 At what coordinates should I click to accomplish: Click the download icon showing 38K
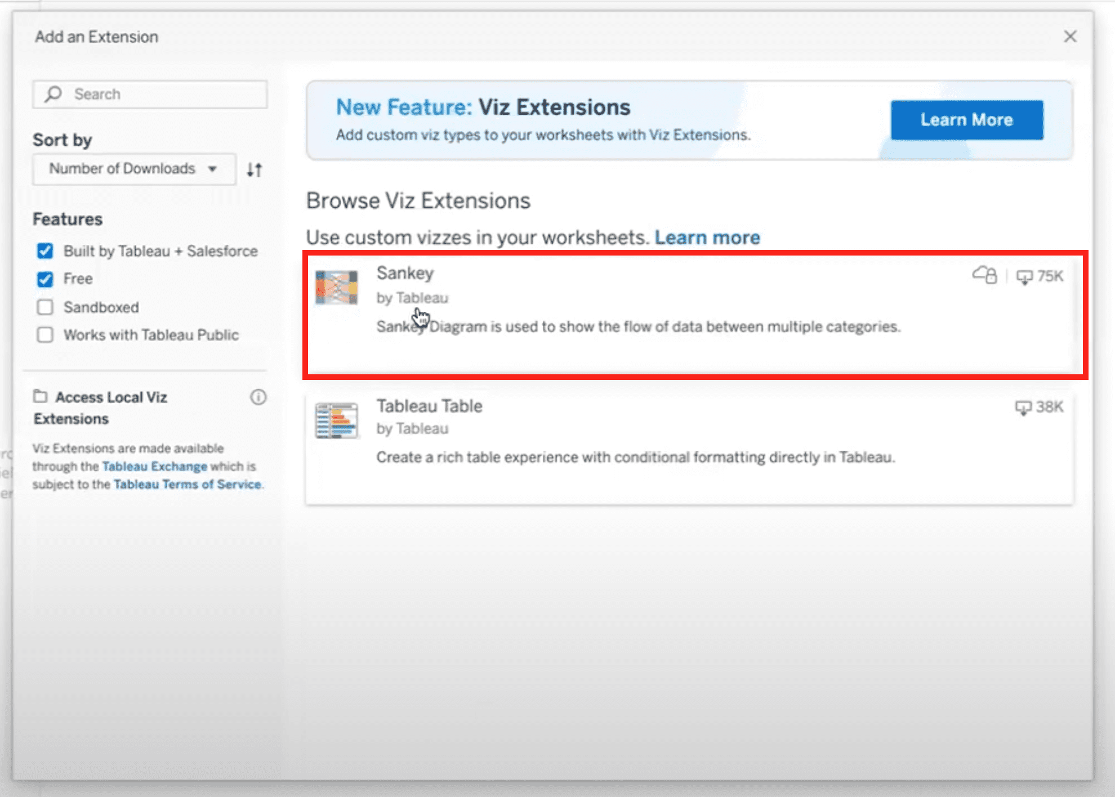pyautogui.click(x=1024, y=408)
